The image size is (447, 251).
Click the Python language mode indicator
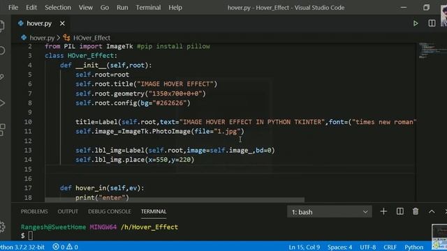click(x=414, y=247)
